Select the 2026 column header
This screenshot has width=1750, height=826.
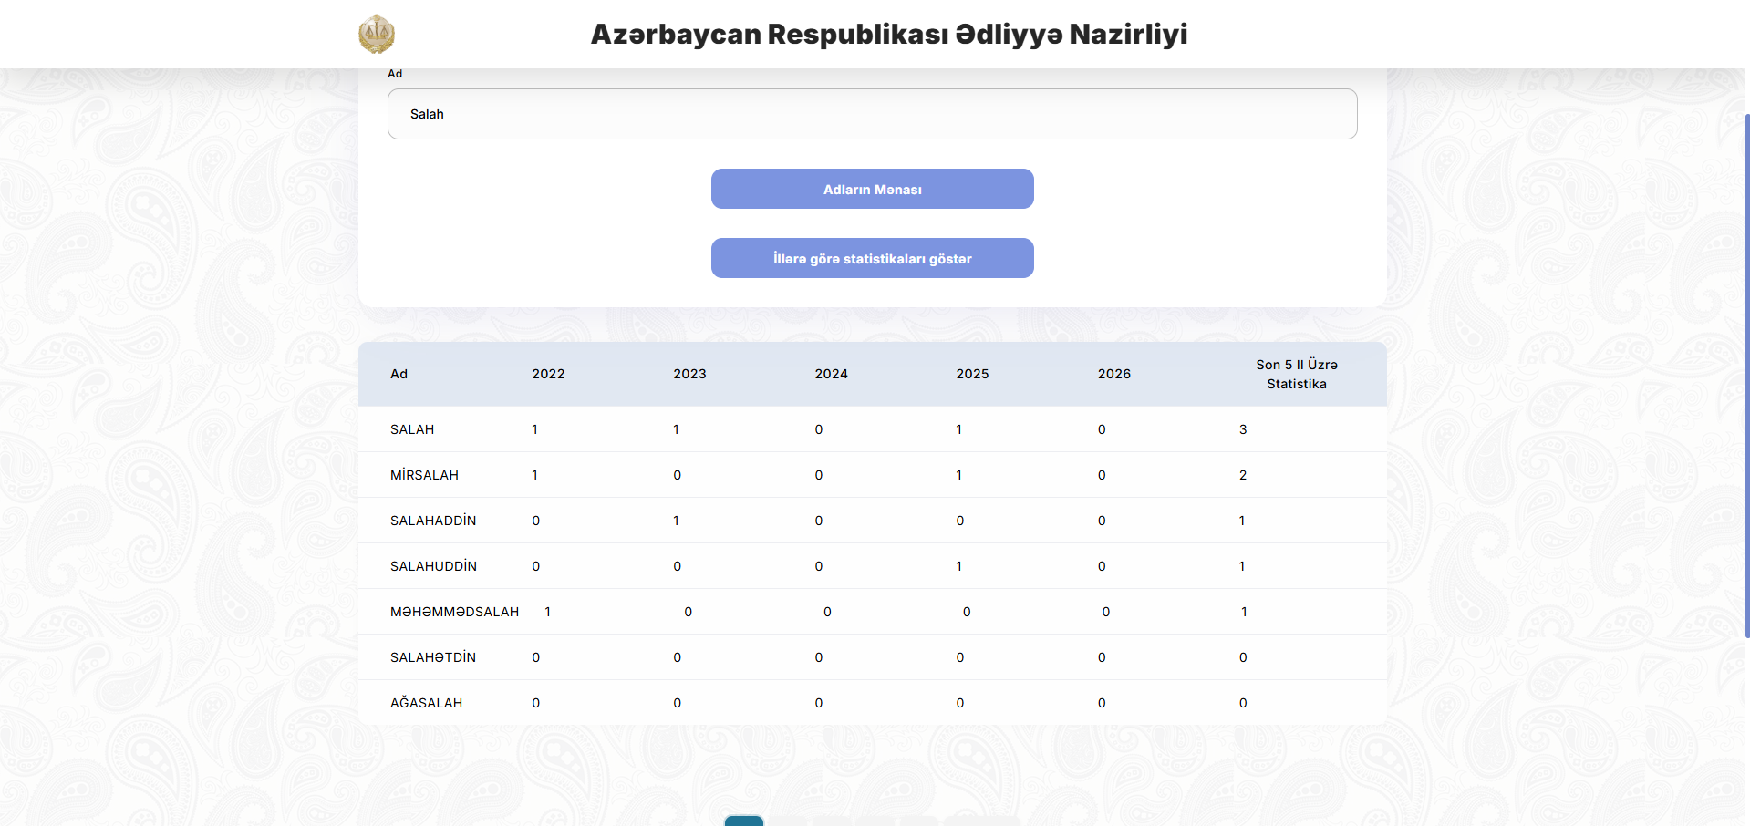point(1113,374)
